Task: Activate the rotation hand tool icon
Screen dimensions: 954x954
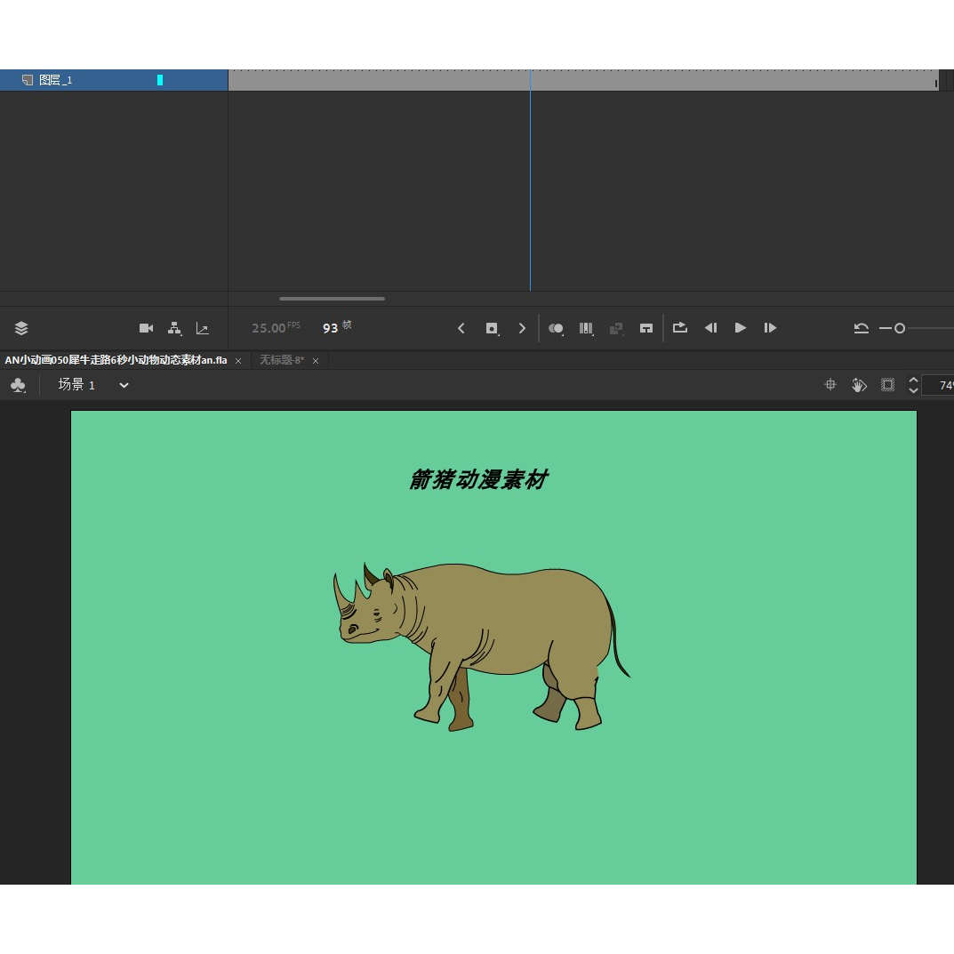Action: tap(859, 385)
